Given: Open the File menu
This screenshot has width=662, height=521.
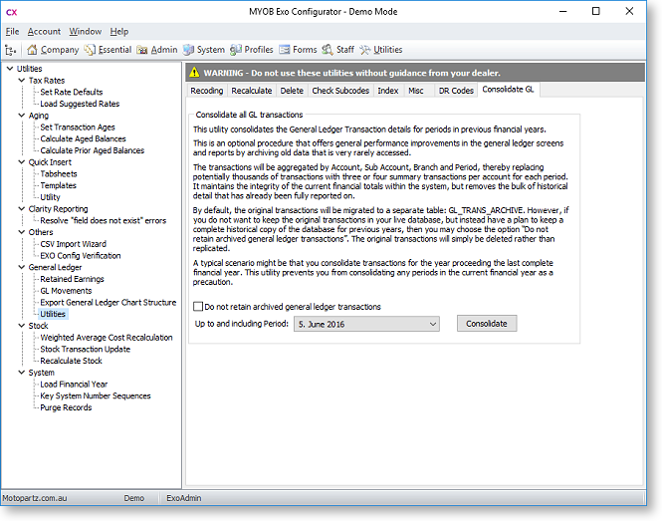Looking at the screenshot, I should click(12, 31).
